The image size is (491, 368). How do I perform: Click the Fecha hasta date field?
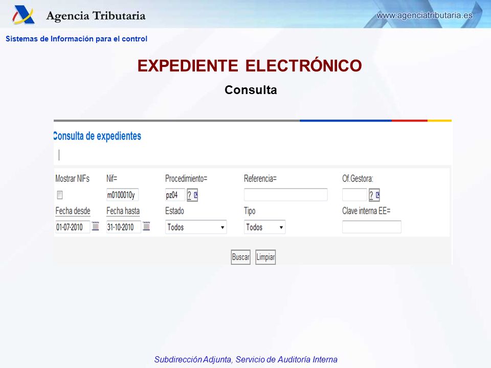pyautogui.click(x=124, y=227)
